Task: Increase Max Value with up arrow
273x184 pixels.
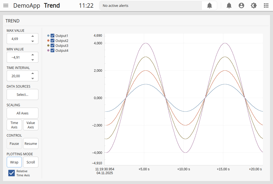Action: pyautogui.click(x=33, y=36)
